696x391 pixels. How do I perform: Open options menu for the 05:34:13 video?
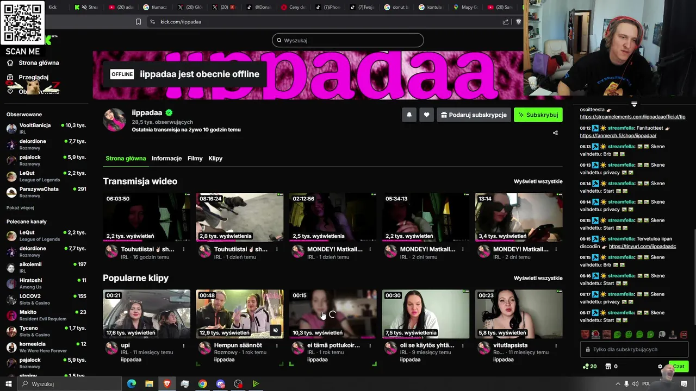click(x=463, y=249)
